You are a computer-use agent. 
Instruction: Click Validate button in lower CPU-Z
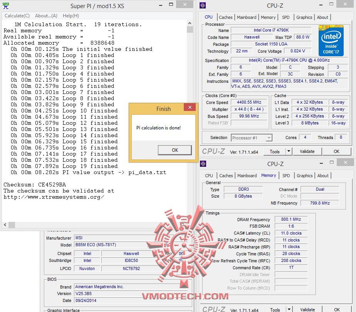pos(307,310)
